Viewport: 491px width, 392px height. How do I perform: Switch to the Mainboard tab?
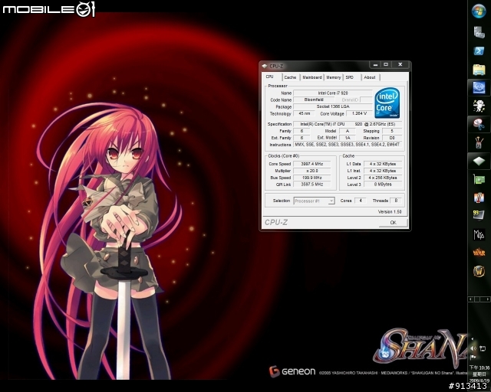[x=312, y=77]
